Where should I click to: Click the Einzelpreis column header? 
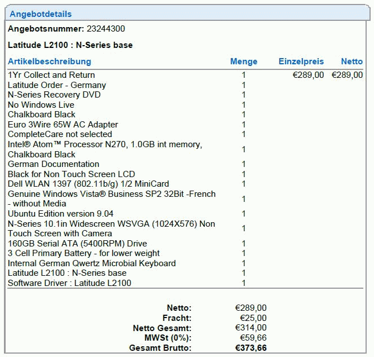coord(301,61)
